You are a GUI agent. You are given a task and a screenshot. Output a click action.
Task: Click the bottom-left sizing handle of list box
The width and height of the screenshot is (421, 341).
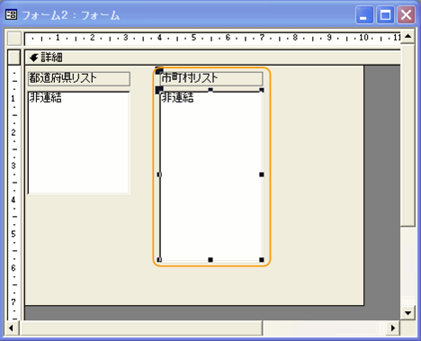point(159,260)
